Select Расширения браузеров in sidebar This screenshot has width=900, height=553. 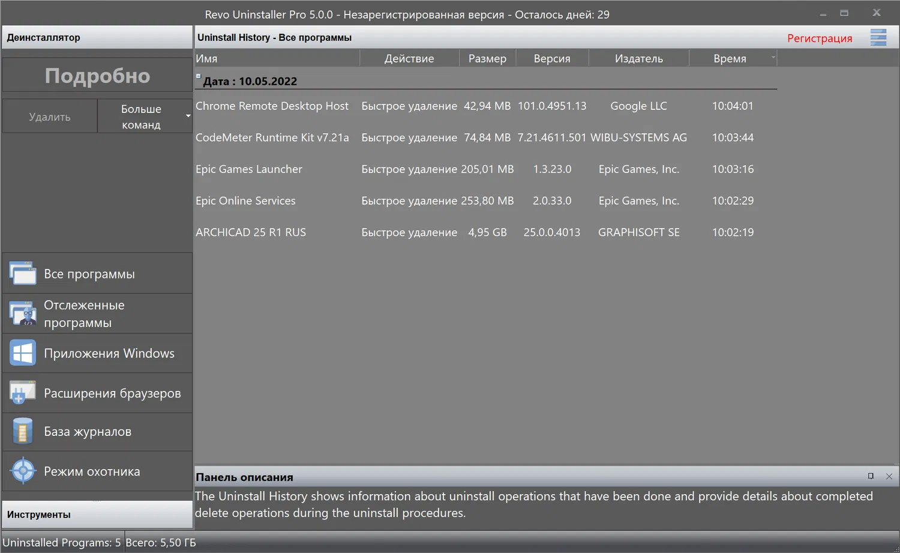click(97, 393)
